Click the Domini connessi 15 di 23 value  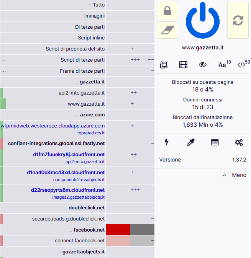tap(203, 107)
